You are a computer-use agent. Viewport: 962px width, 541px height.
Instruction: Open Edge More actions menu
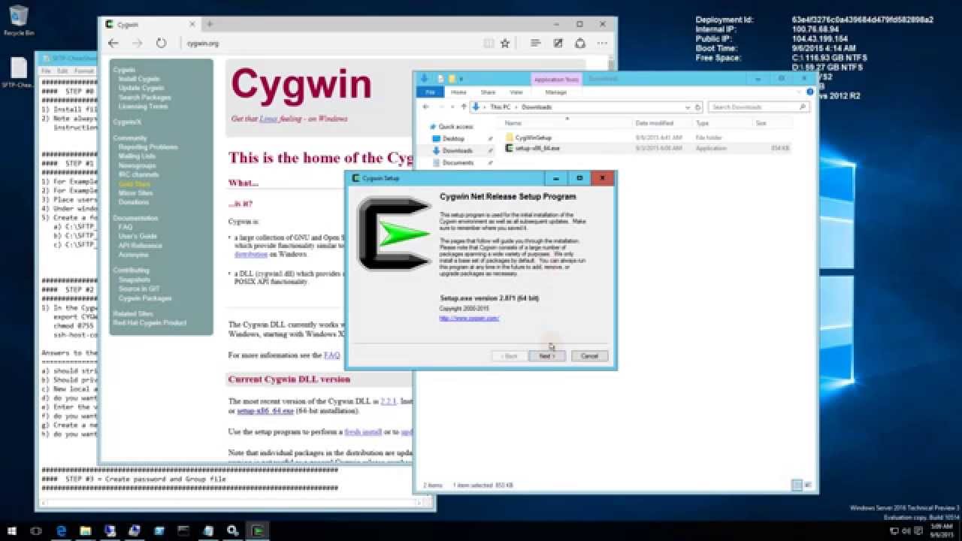coord(603,44)
